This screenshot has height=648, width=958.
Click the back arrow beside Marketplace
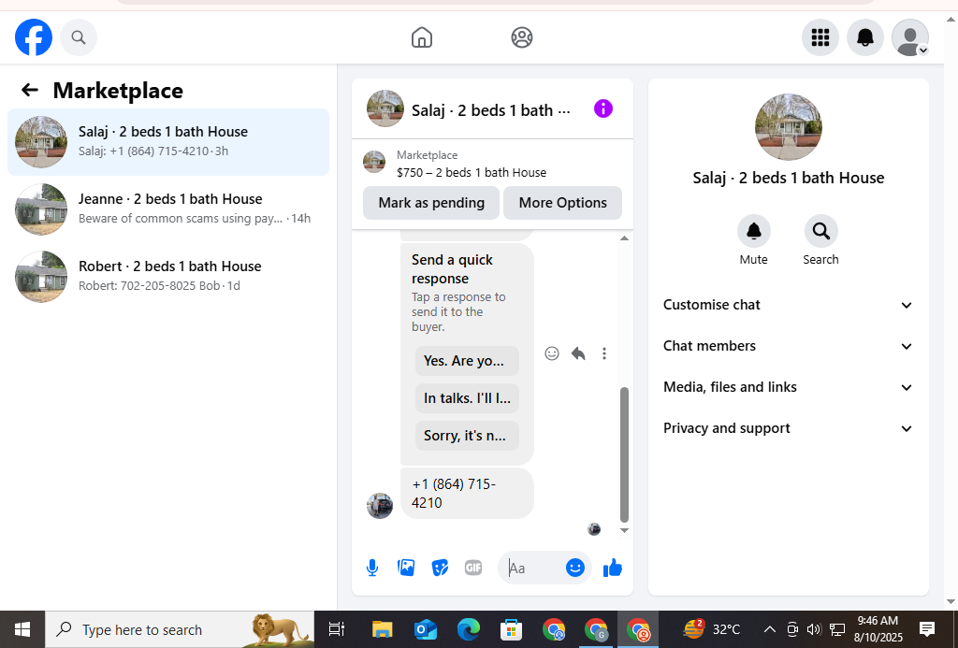click(x=30, y=91)
